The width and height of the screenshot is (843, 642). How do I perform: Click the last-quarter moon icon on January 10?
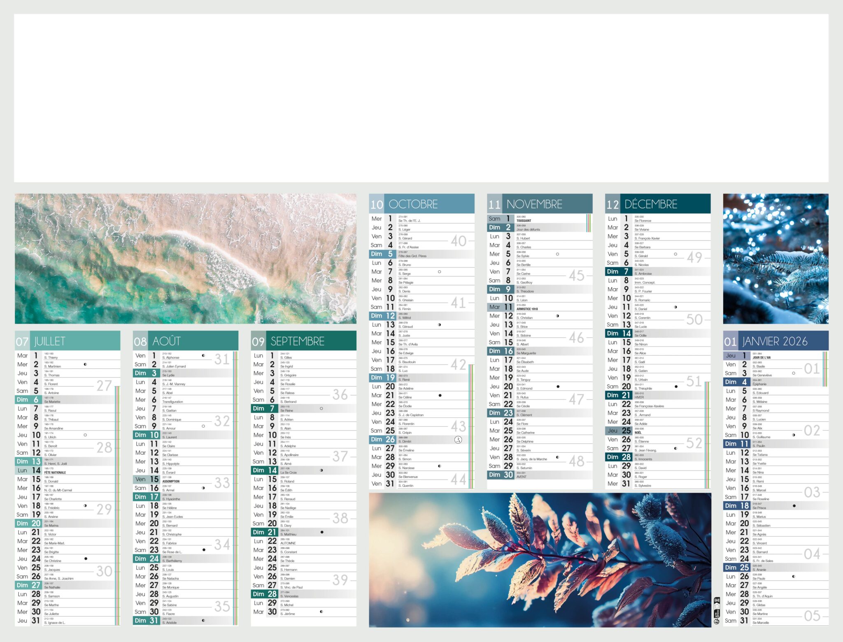tap(793, 435)
